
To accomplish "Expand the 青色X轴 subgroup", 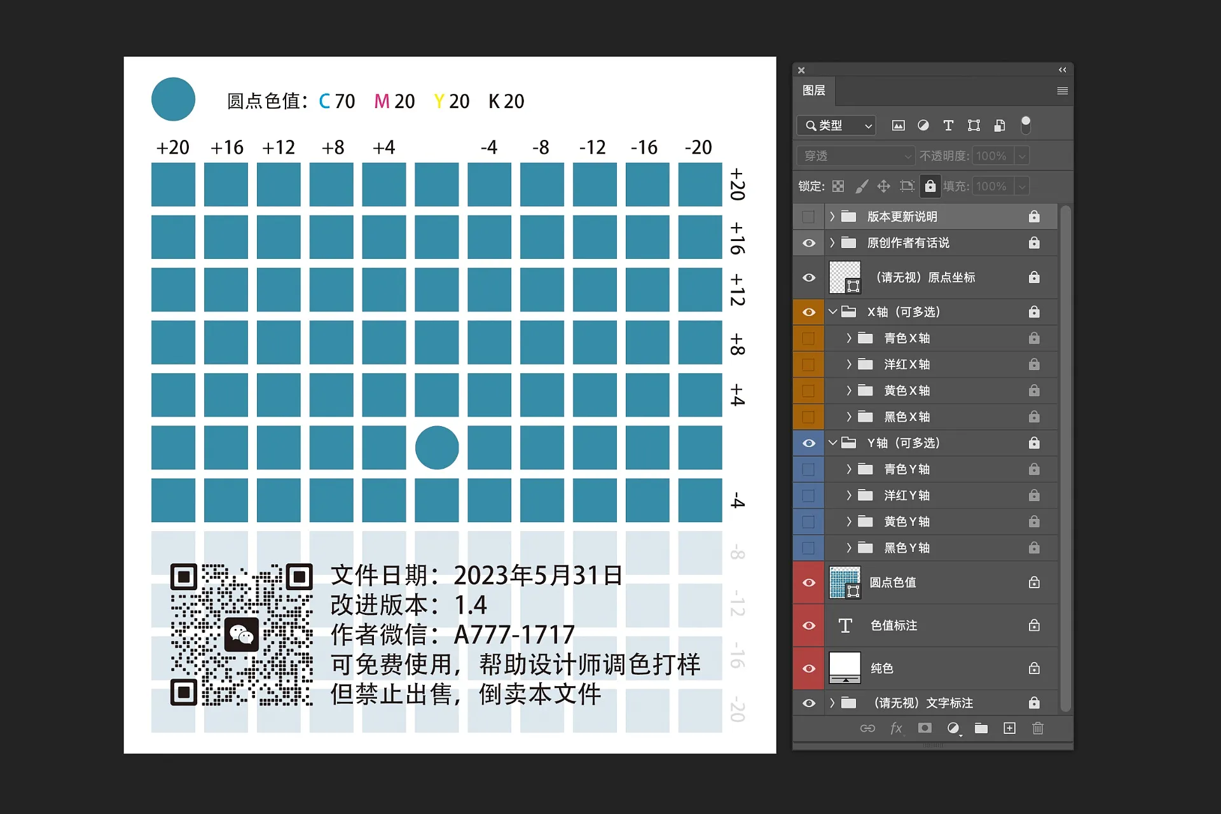I will tap(848, 338).
